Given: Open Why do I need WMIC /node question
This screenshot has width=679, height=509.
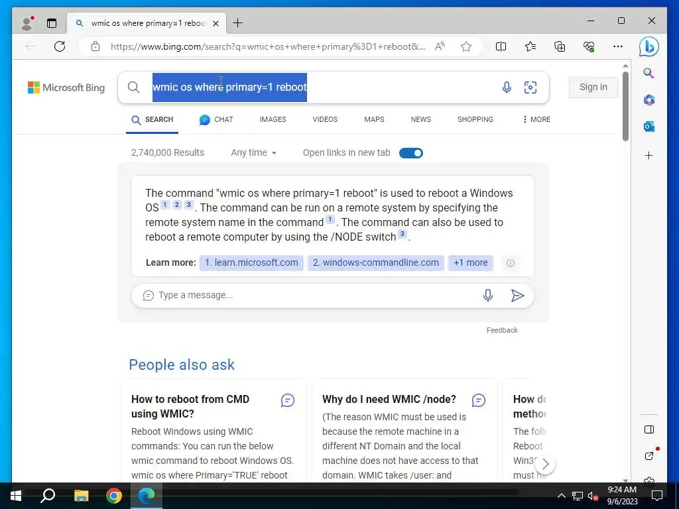Looking at the screenshot, I should point(389,399).
